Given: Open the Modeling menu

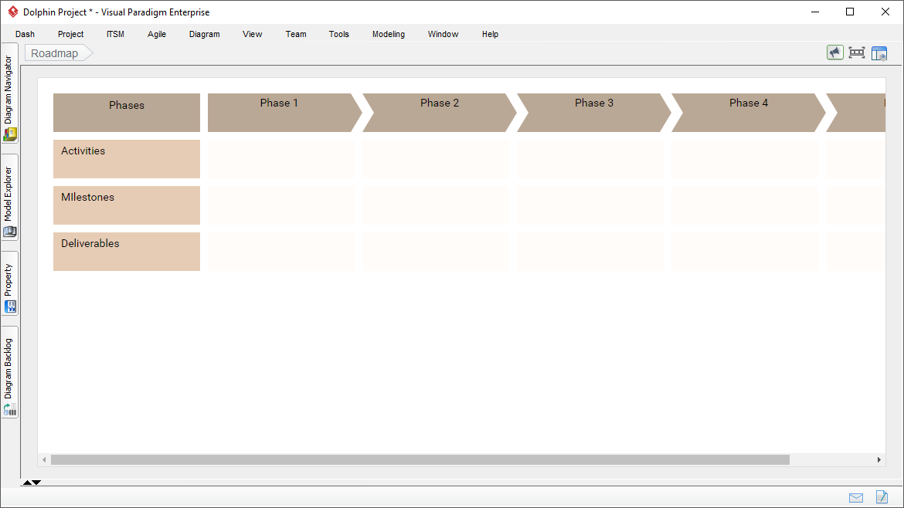Looking at the screenshot, I should click(388, 34).
